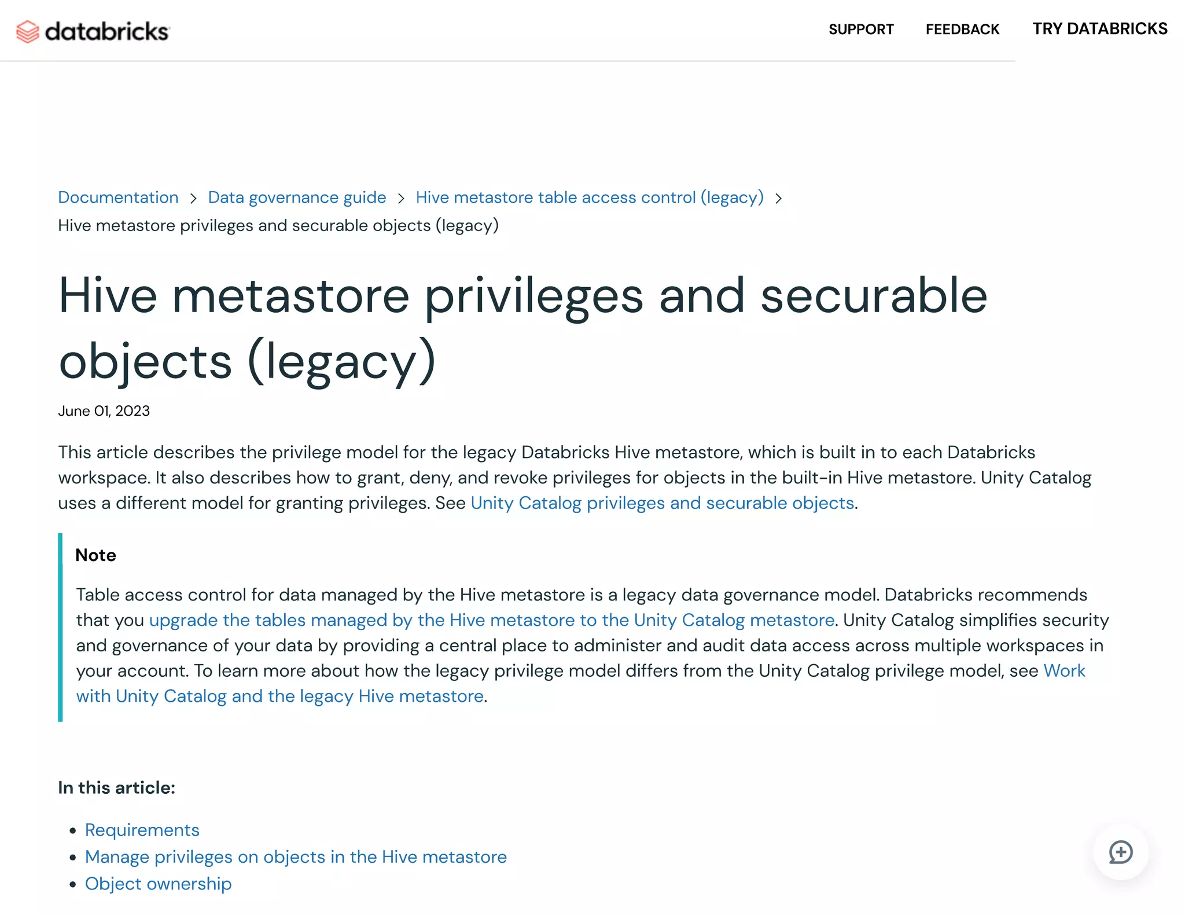Click the June 01, 2023 date text
Image resolution: width=1185 pixels, height=916 pixels.
coord(104,411)
